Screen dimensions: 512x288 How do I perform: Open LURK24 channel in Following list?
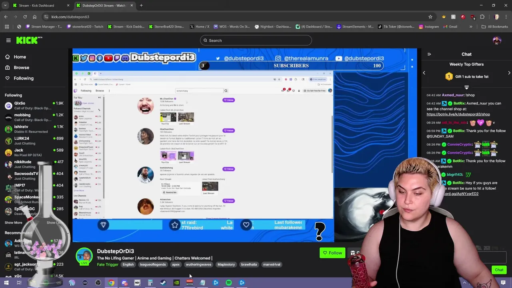click(x=34, y=141)
